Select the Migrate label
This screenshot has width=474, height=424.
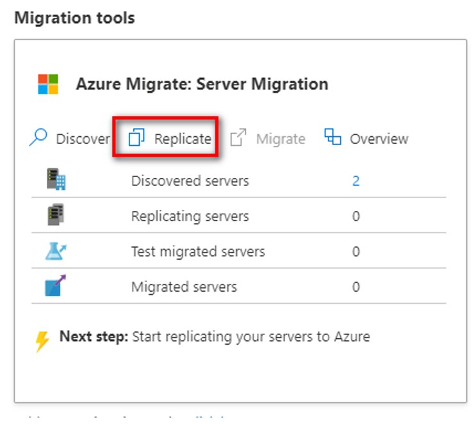click(281, 139)
